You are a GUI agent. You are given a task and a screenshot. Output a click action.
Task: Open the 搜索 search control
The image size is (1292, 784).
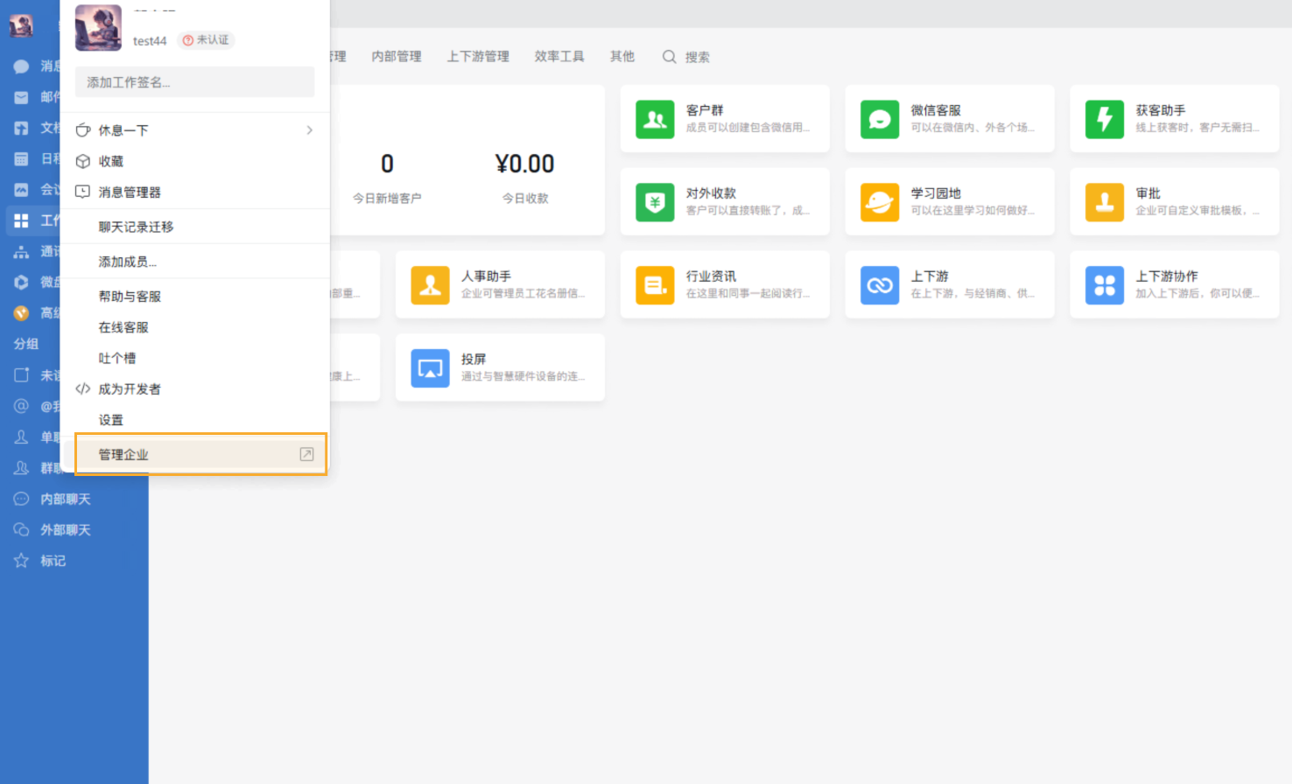[686, 56]
